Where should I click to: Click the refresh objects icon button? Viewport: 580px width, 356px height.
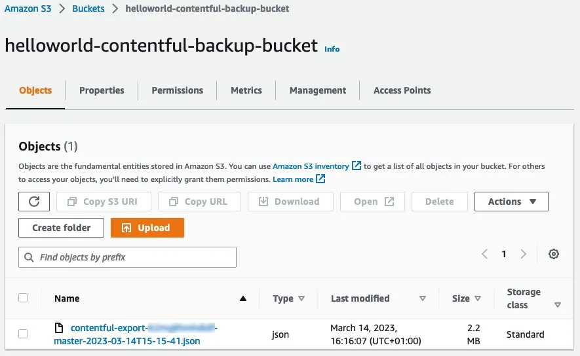pyautogui.click(x=34, y=202)
